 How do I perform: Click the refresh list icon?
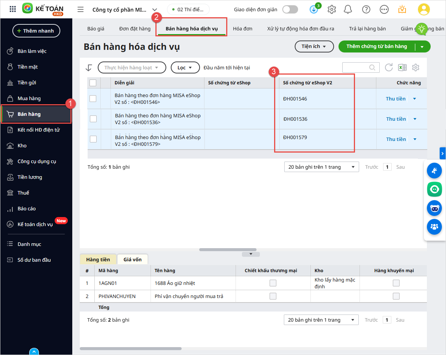389,67
